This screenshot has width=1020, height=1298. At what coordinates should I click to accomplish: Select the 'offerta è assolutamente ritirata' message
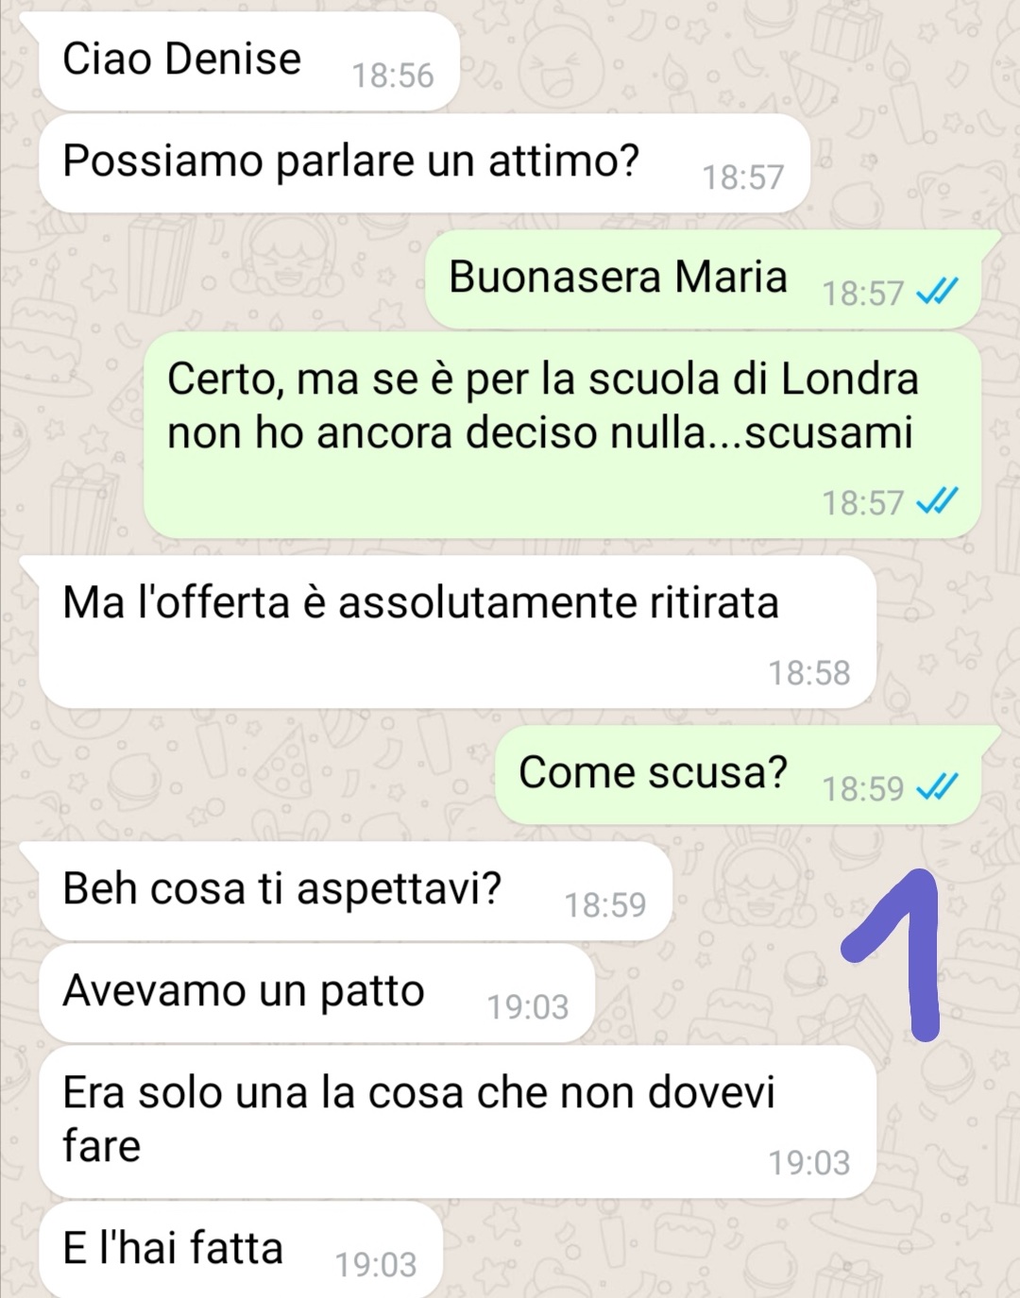pyautogui.click(x=458, y=632)
